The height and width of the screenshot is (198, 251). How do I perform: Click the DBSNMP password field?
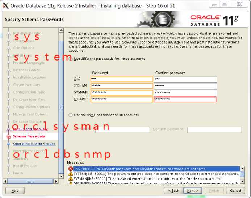click(122, 99)
